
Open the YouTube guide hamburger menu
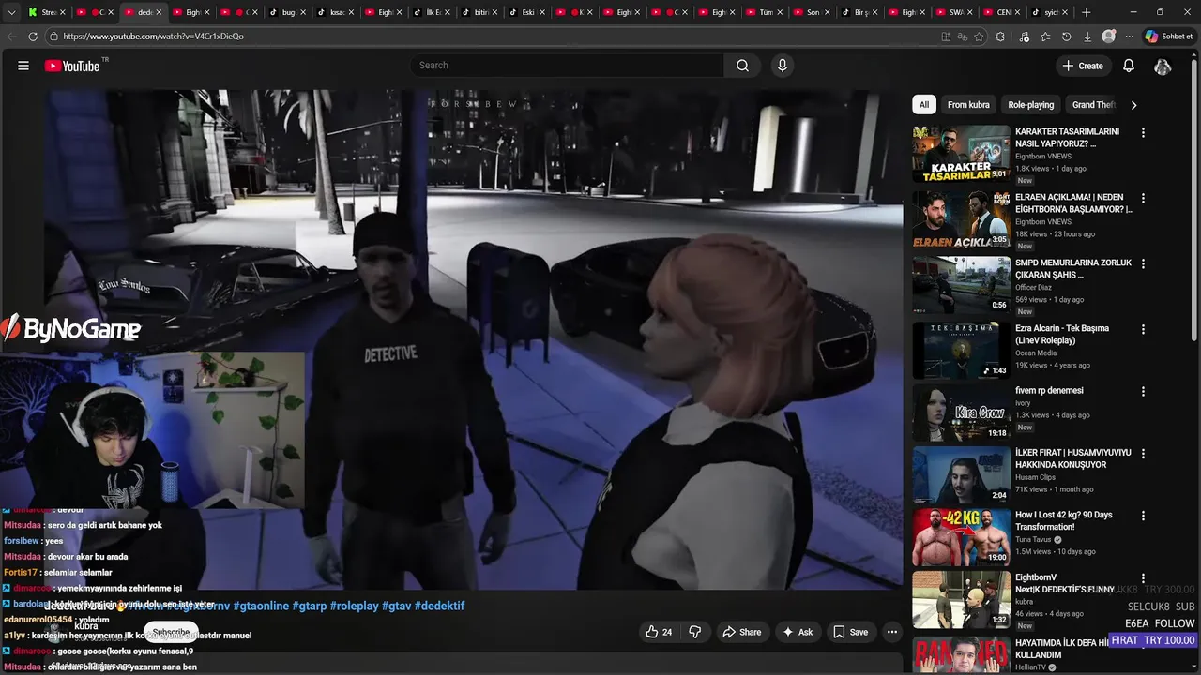23,66
